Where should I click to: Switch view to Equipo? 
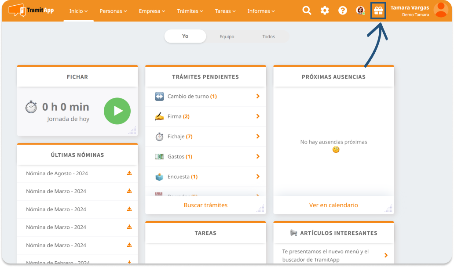pyautogui.click(x=227, y=37)
